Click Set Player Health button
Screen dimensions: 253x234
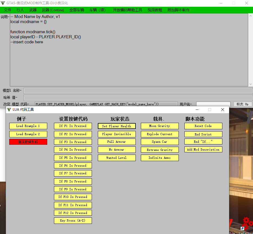pyautogui.click(x=117, y=126)
